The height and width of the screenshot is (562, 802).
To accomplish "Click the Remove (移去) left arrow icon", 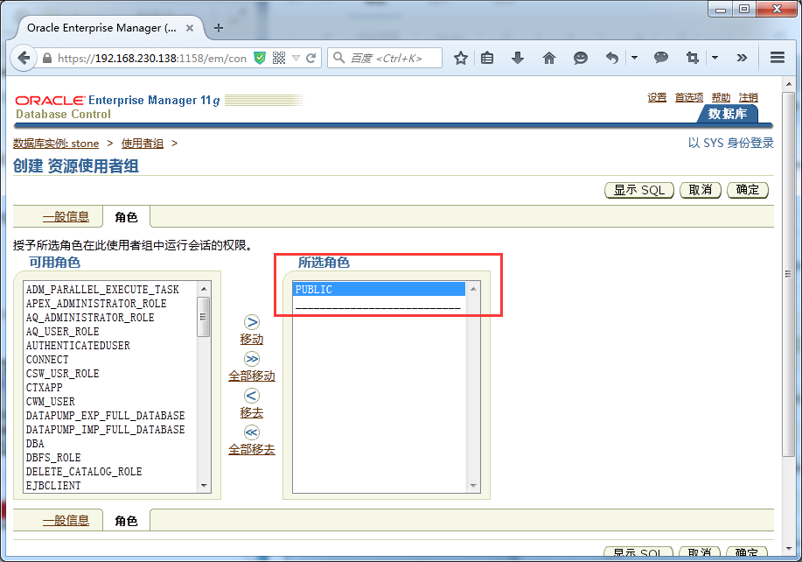I will 251,396.
